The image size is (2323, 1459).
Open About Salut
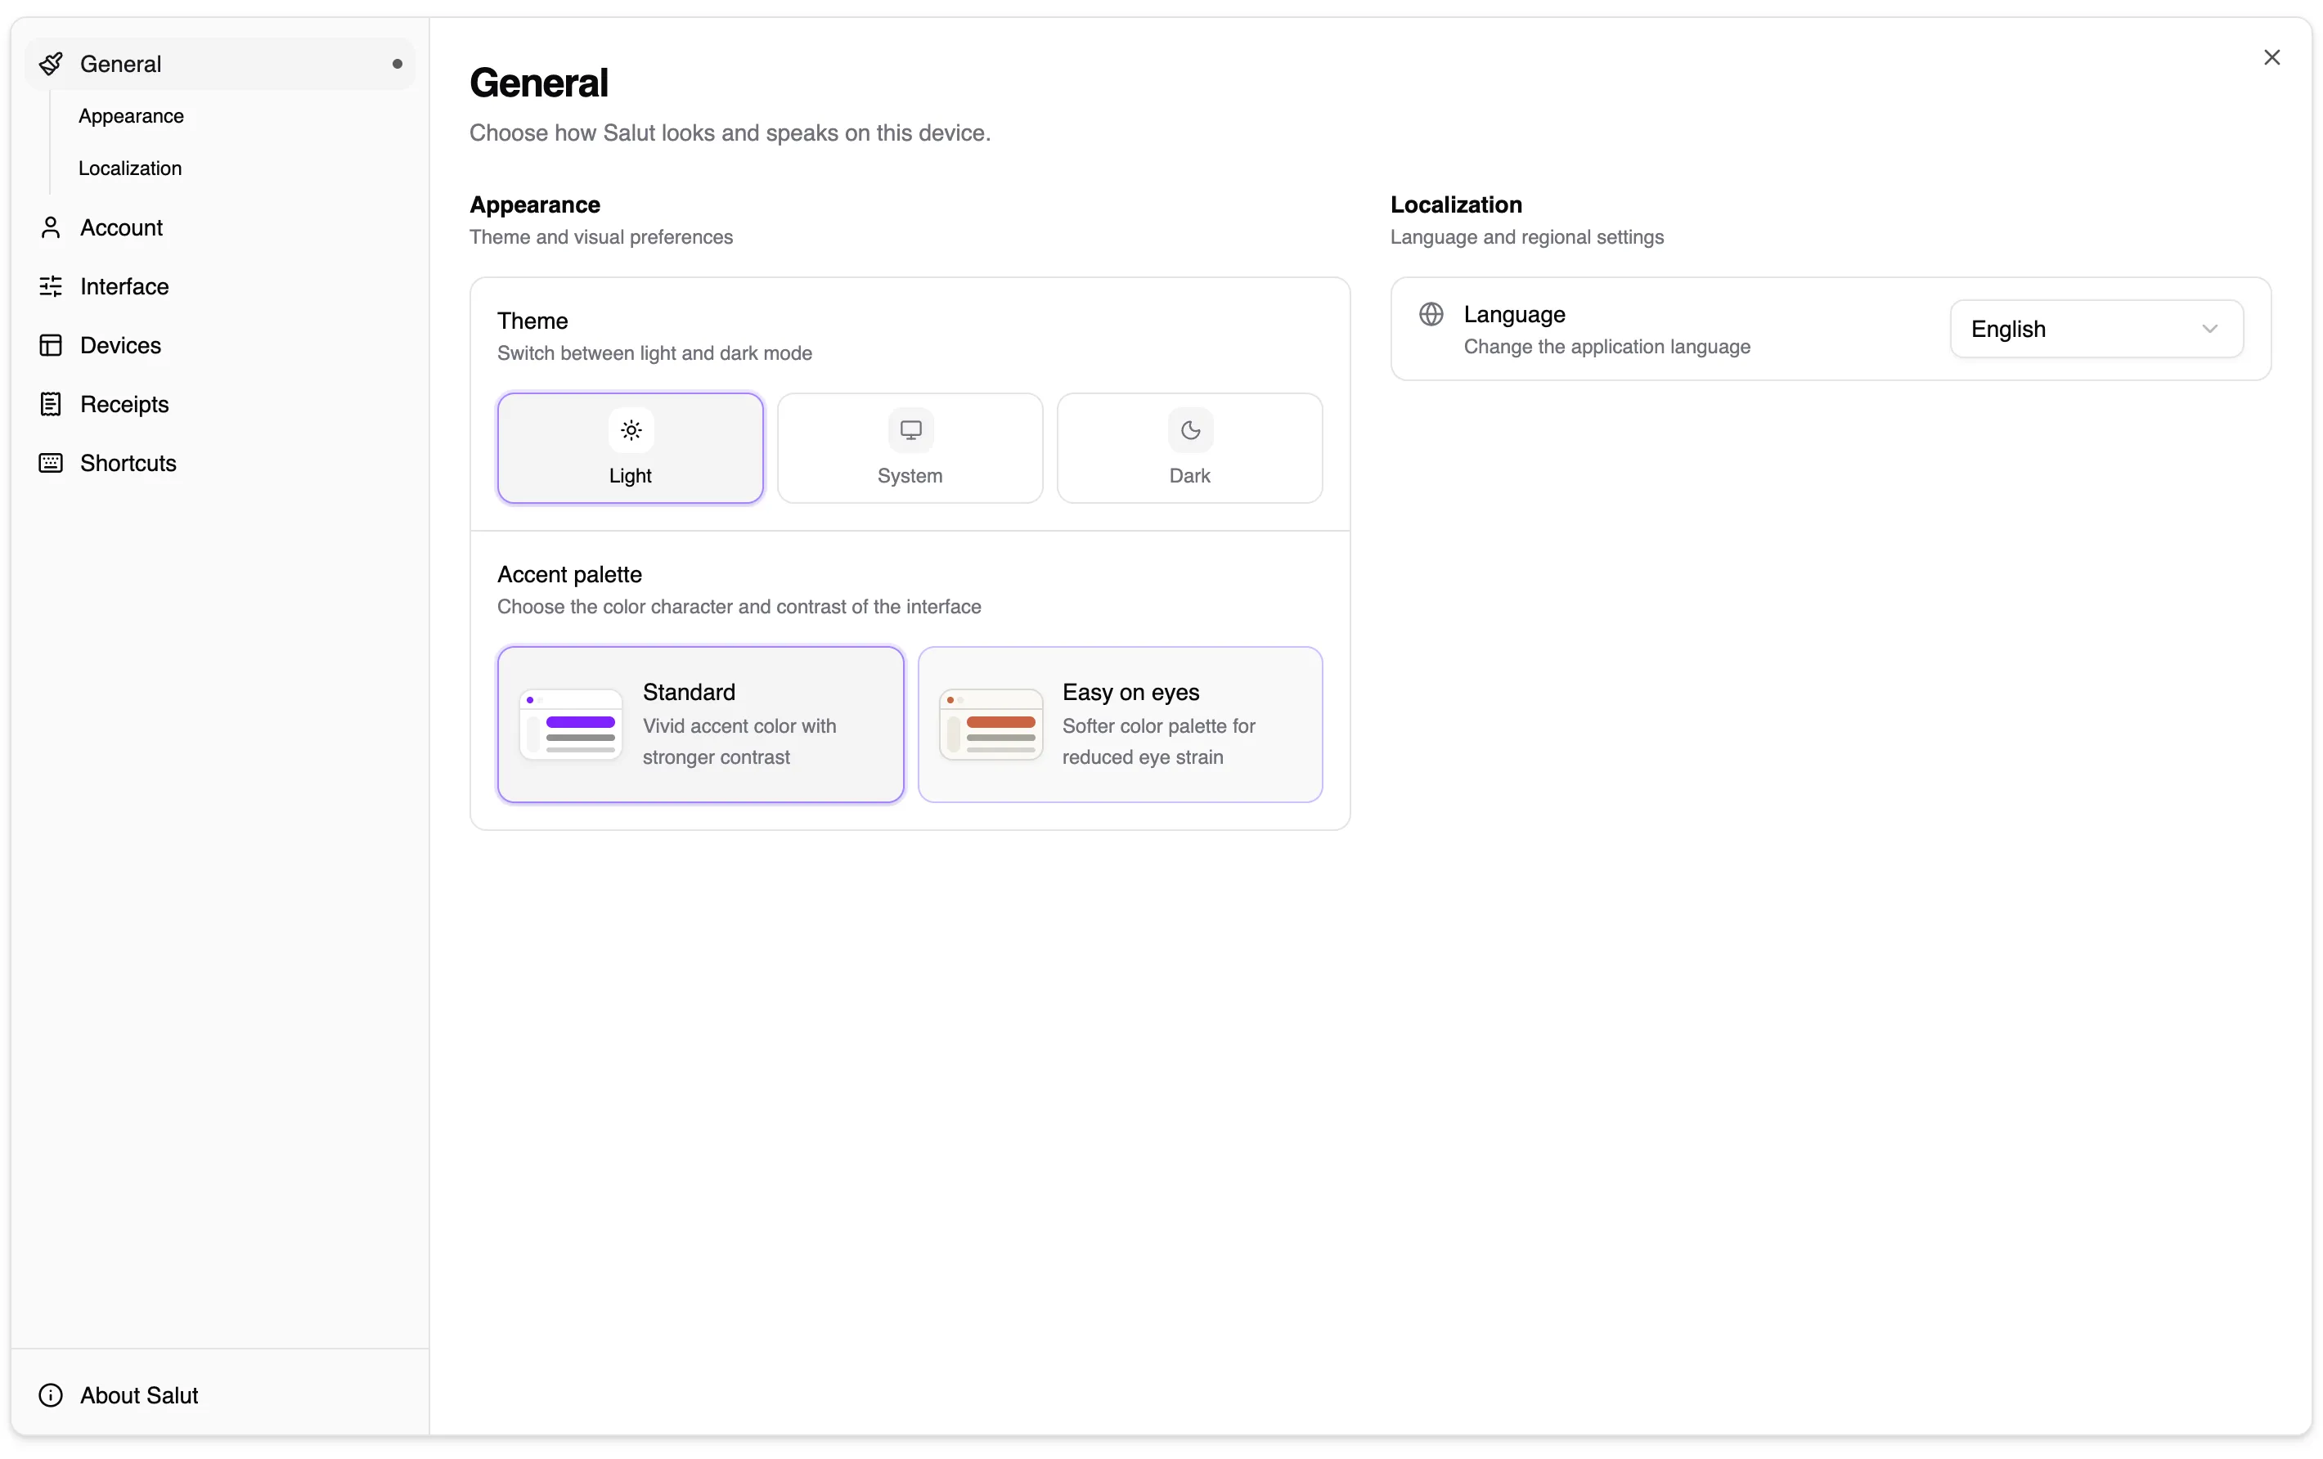tap(220, 1394)
